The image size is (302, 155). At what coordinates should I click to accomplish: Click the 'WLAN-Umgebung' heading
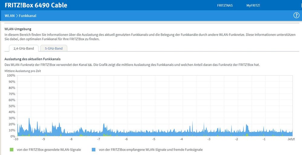click(18, 29)
